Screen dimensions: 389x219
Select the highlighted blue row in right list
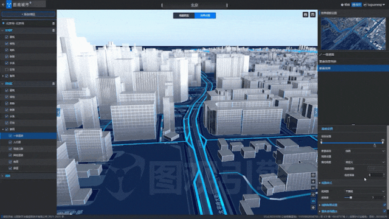click(x=353, y=68)
